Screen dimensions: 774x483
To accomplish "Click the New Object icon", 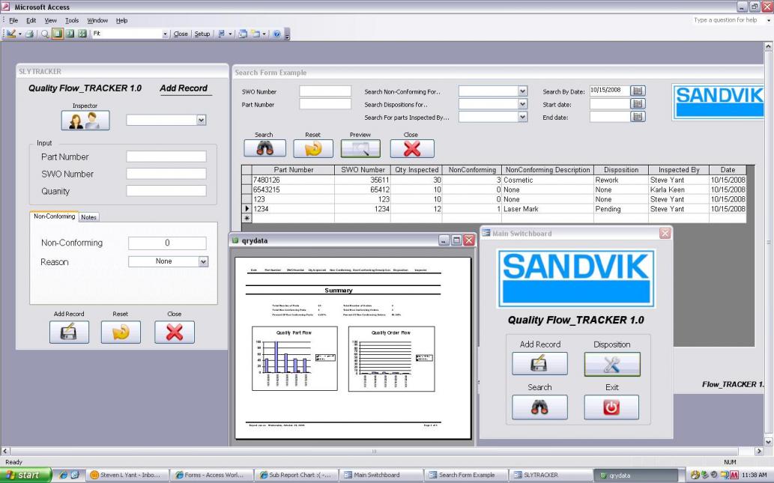I will tap(256, 34).
